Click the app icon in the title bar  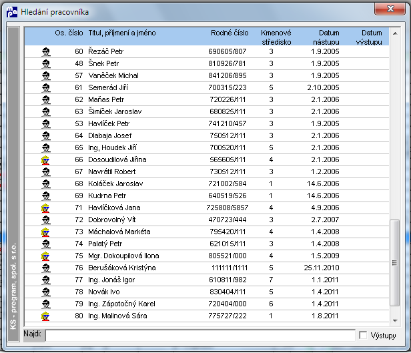pyautogui.click(x=12, y=12)
